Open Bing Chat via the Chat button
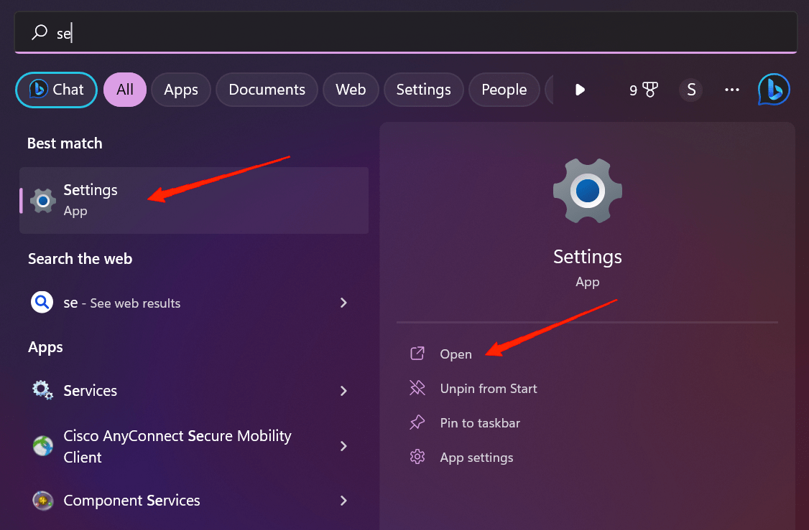 55,90
